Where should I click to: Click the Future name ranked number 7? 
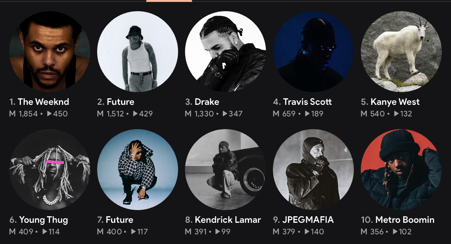point(119,220)
